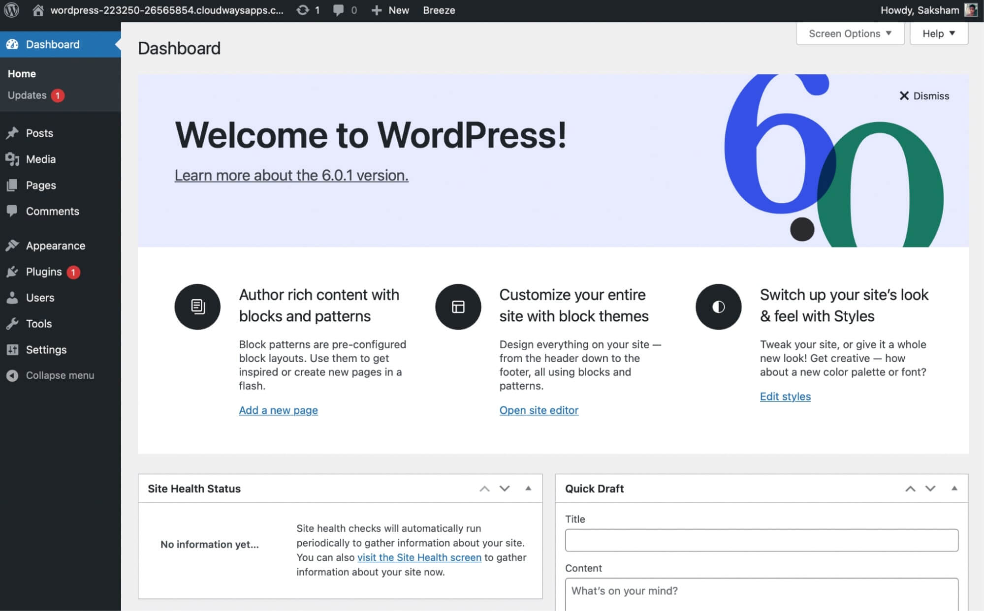Click the Media icon in sidebar

pos(12,159)
